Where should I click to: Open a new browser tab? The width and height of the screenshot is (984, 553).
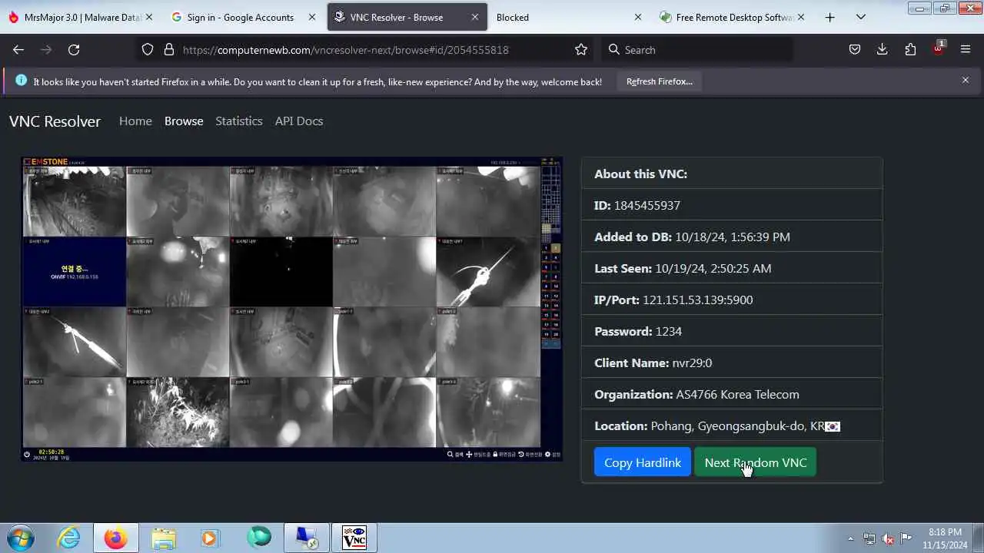coord(829,17)
